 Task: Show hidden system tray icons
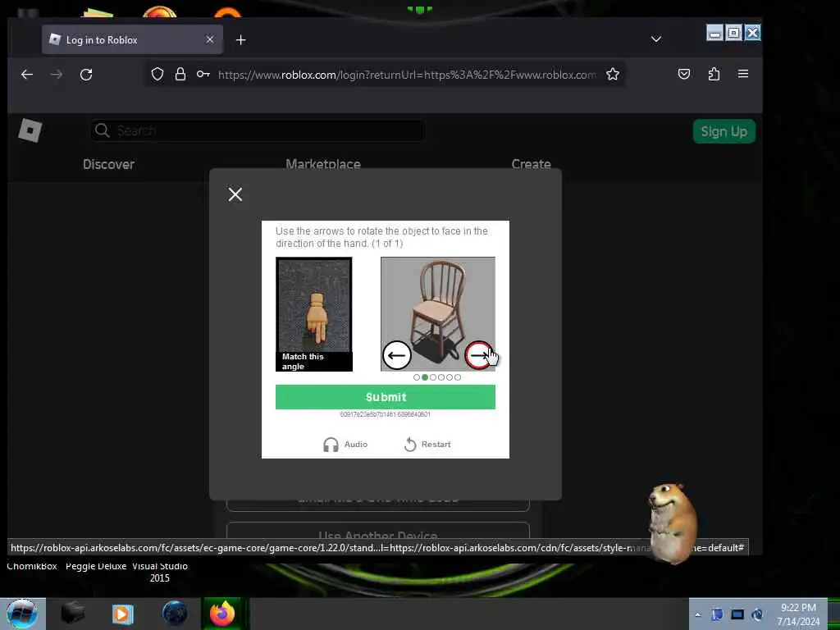point(697,614)
